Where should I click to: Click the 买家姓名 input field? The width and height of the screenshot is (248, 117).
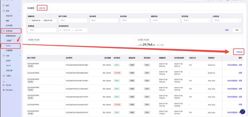tap(42, 30)
